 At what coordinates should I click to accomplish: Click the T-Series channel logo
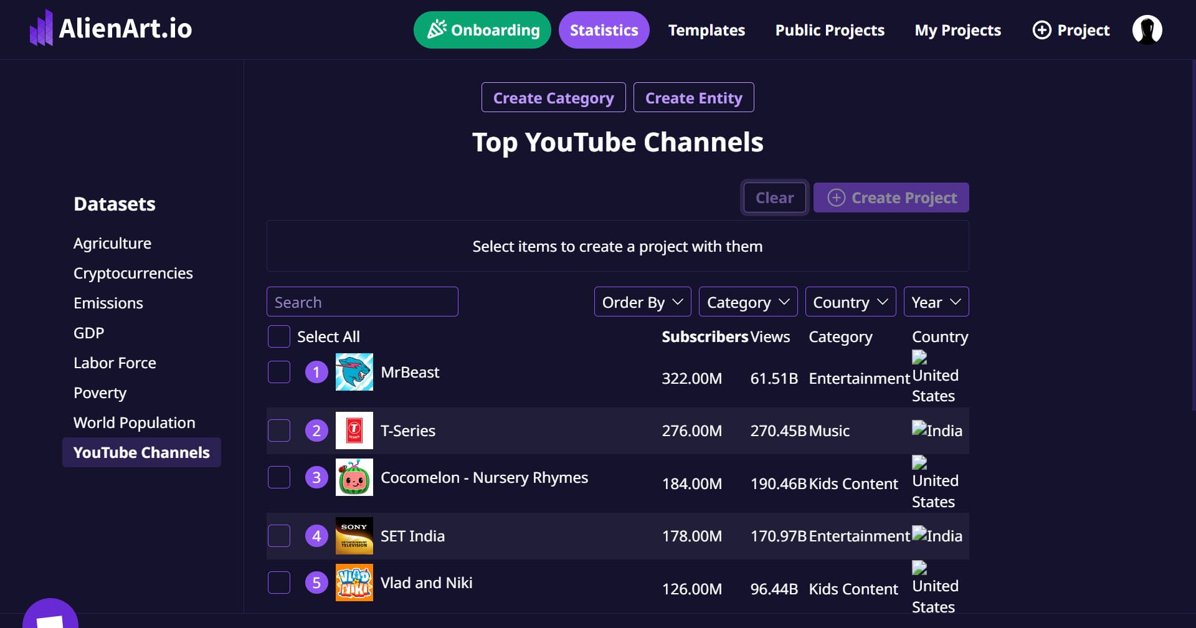click(x=354, y=431)
